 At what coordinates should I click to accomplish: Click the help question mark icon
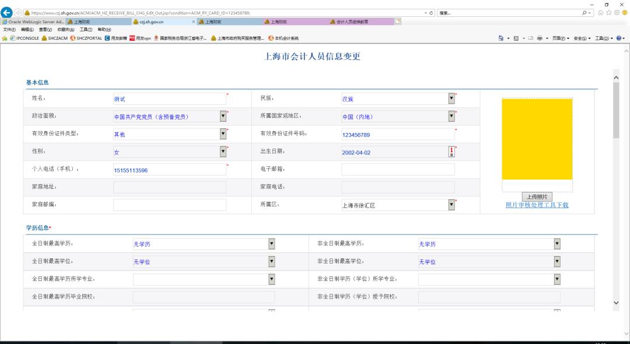(619, 38)
